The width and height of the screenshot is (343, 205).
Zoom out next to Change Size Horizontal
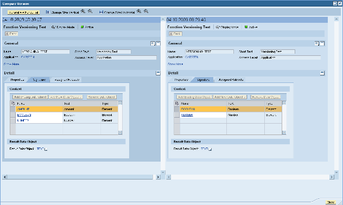pos(146,11)
